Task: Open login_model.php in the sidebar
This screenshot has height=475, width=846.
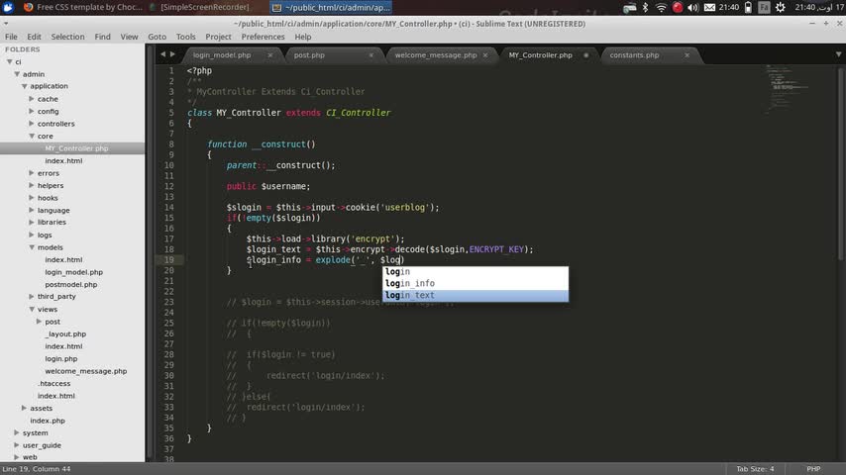Action: 73,272
